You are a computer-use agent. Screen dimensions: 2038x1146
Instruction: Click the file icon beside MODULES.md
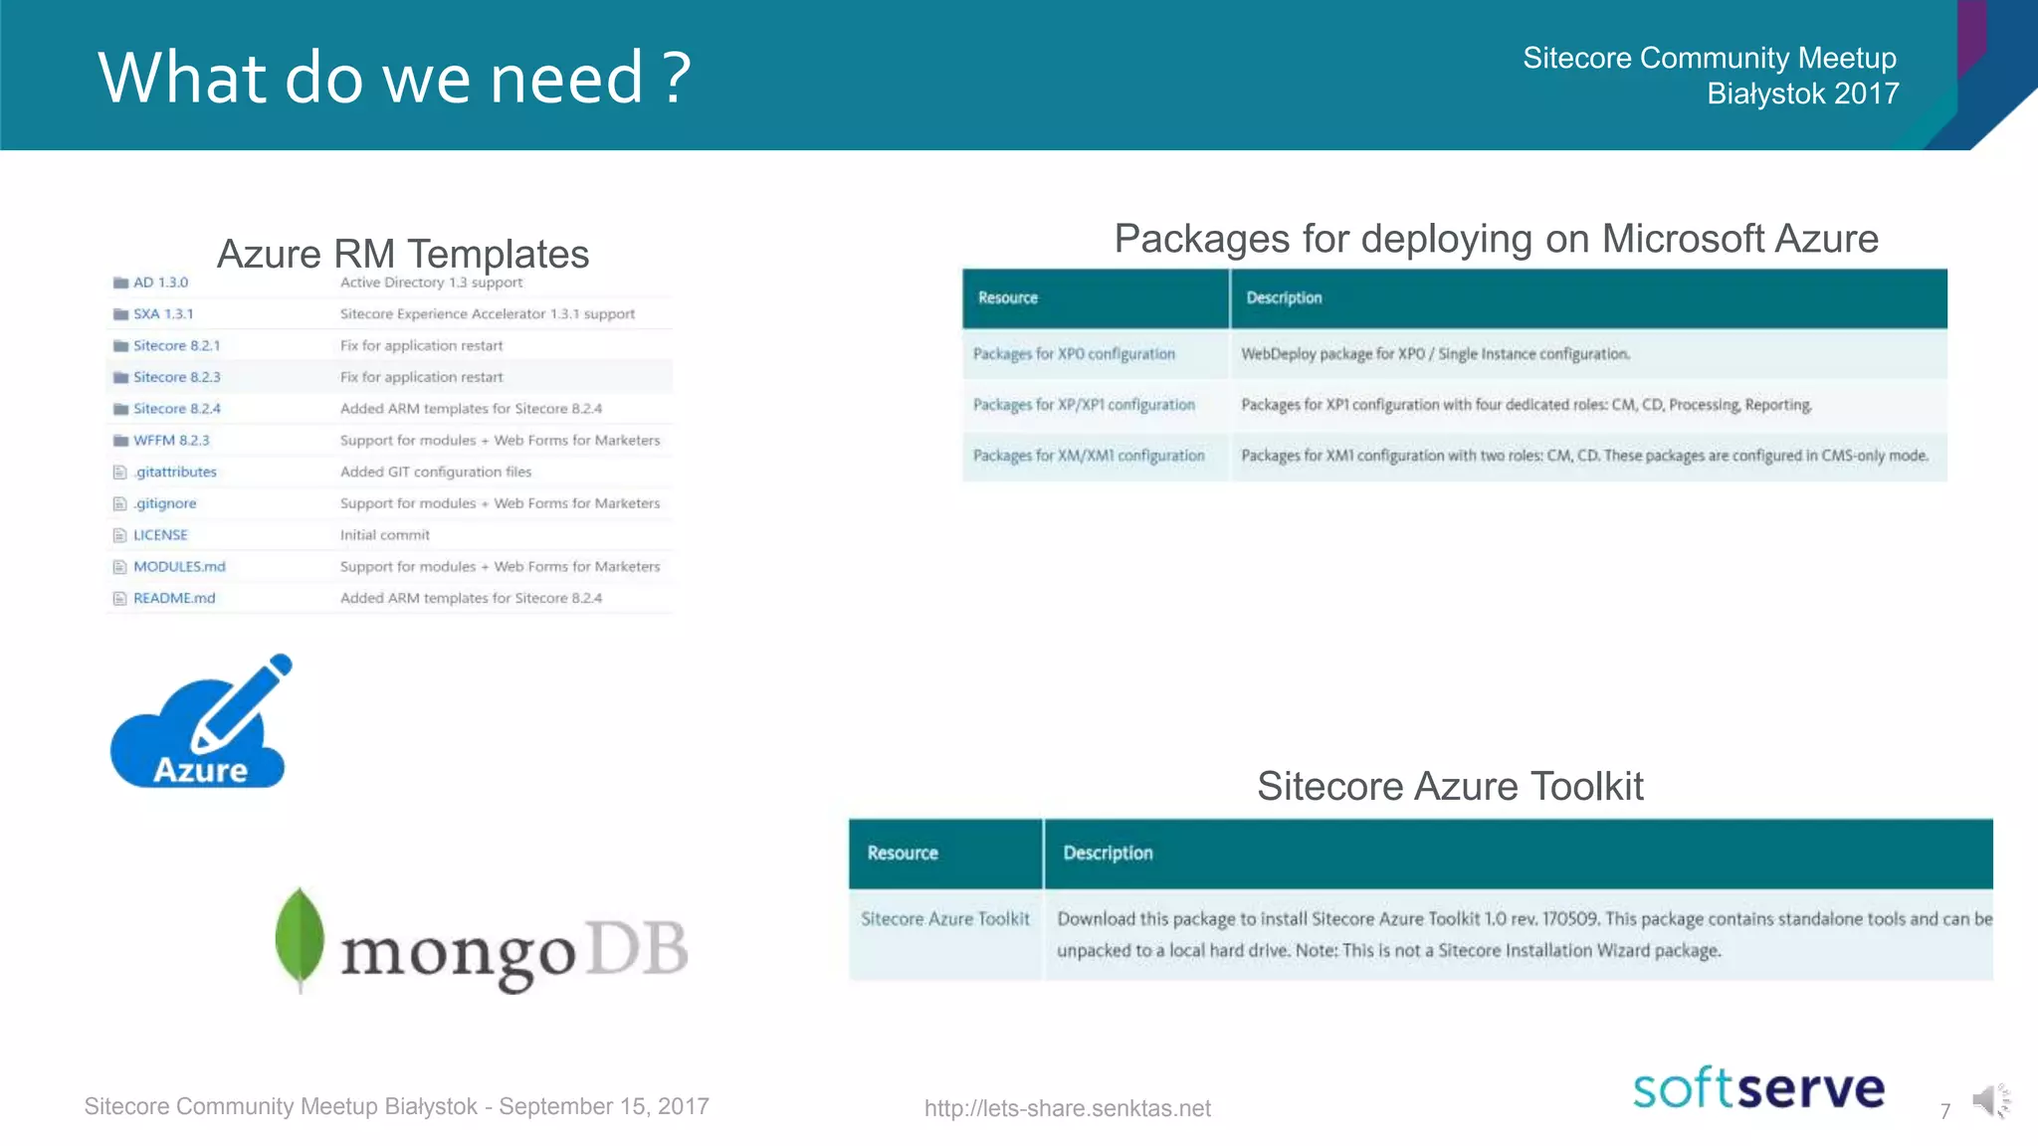point(119,567)
